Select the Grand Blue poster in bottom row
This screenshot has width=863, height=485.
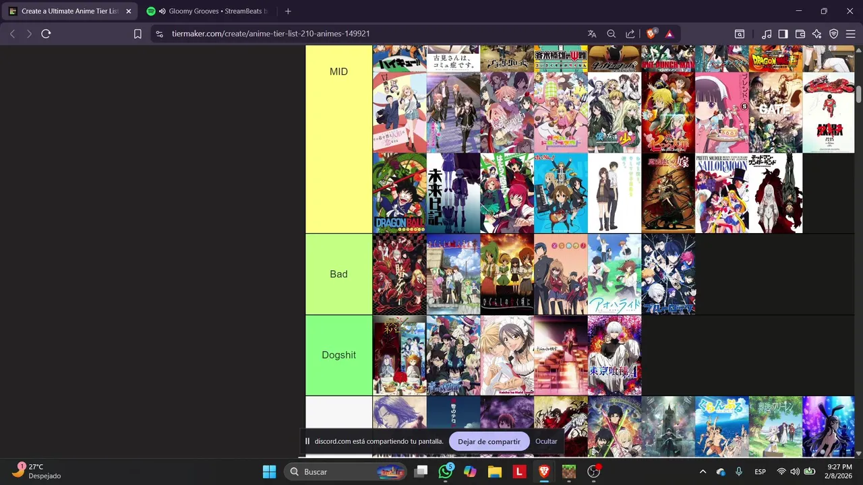click(x=722, y=426)
